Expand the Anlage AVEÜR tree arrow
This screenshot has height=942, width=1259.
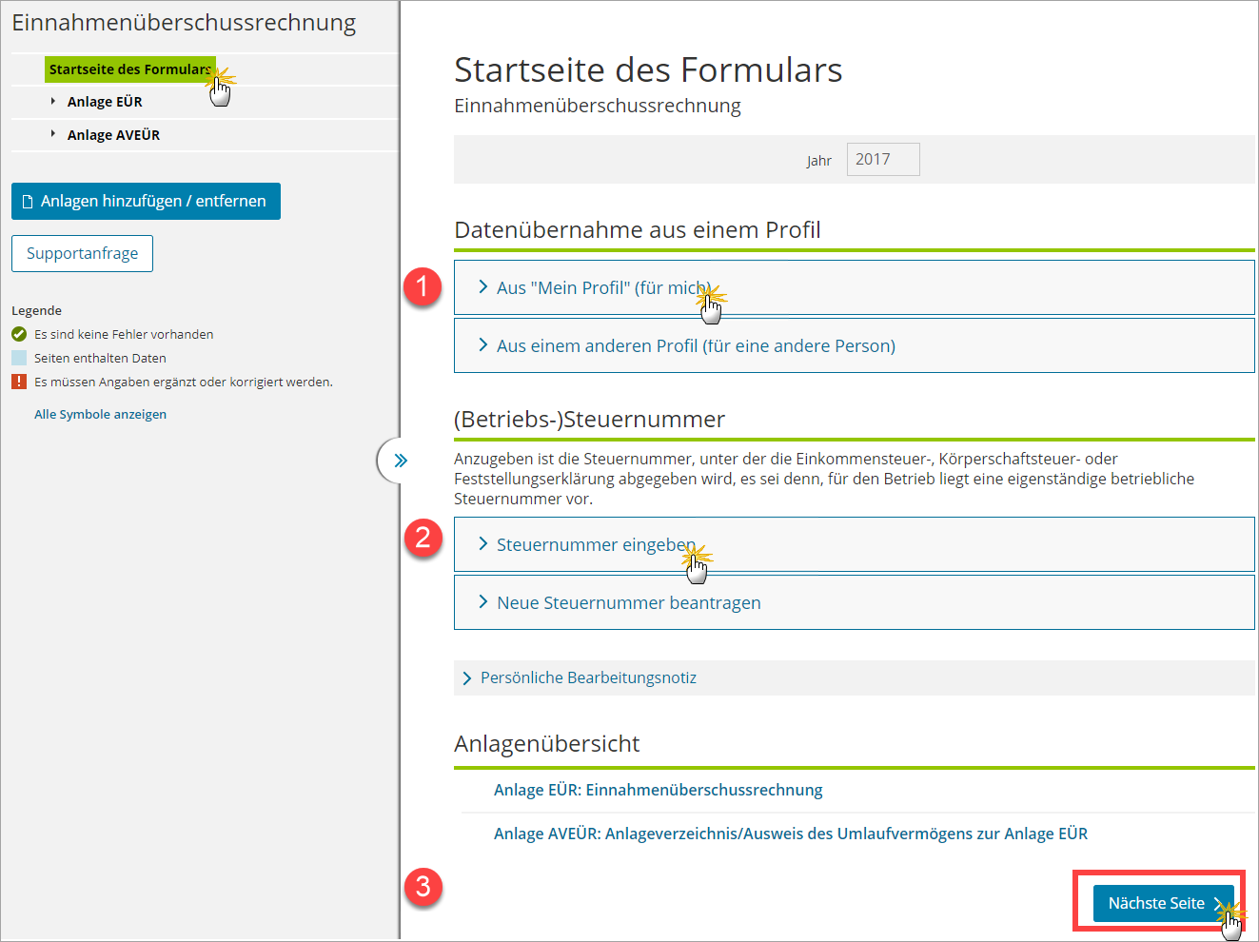(x=53, y=134)
